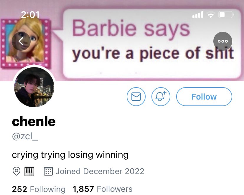Tap the battery indicator in status bar

226,15
